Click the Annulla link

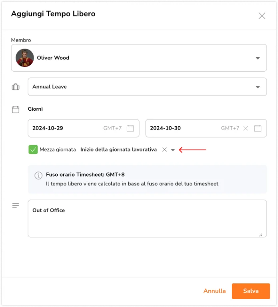pyautogui.click(x=214, y=291)
